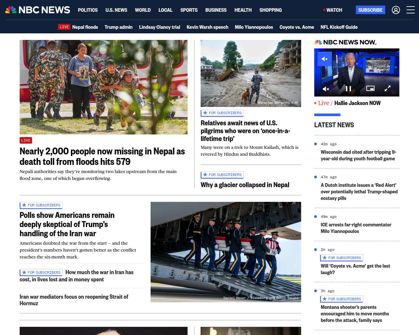
Task: Go to the U.S. News section
Action: click(116, 10)
